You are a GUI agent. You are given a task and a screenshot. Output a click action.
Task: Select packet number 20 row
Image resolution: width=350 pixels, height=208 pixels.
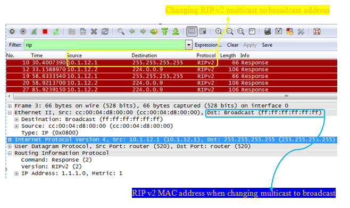[x=171, y=83]
